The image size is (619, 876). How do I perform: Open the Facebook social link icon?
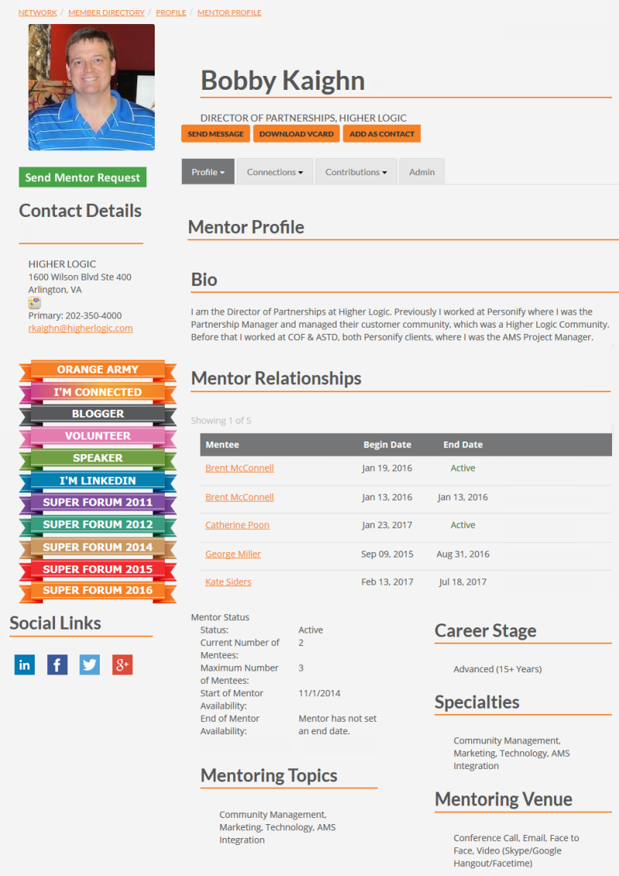(57, 665)
